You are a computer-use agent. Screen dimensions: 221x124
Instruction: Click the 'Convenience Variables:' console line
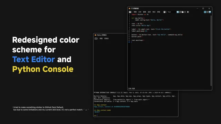pyautogui.click(x=116, y=101)
